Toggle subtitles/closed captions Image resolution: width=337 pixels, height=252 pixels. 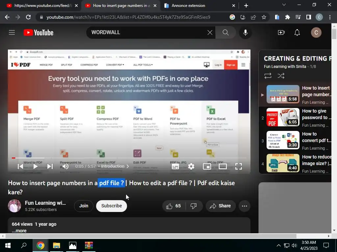click(175, 166)
